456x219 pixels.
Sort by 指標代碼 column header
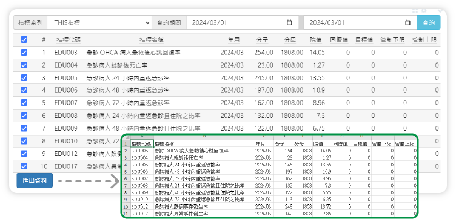(69, 40)
